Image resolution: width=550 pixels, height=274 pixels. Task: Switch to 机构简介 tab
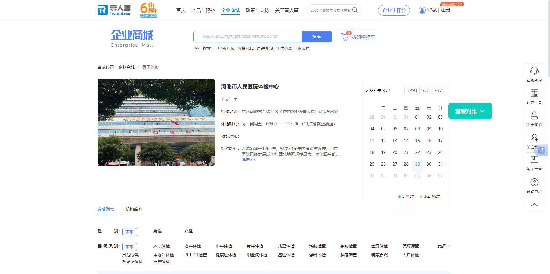pyautogui.click(x=134, y=209)
